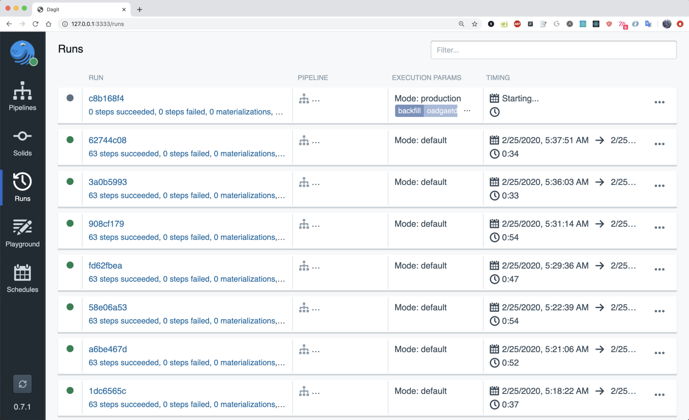Click the browser back arrow

[9, 24]
